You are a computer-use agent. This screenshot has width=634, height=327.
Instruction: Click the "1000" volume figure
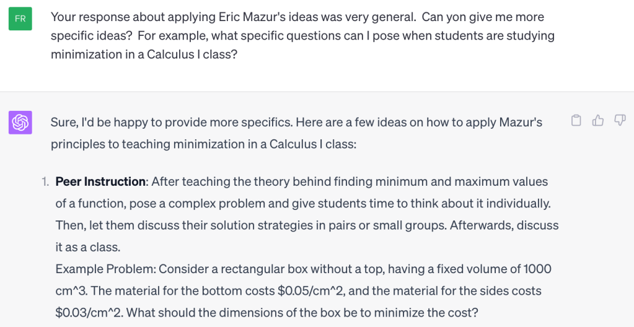(537, 269)
